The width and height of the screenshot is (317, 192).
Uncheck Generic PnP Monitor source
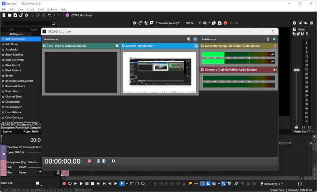coord(123,46)
